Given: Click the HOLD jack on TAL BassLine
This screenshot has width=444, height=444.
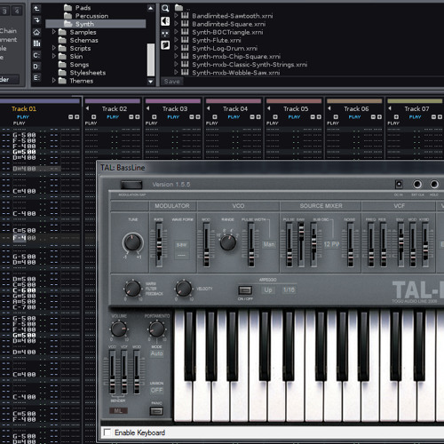Looking at the screenshot, I should pos(434,185).
